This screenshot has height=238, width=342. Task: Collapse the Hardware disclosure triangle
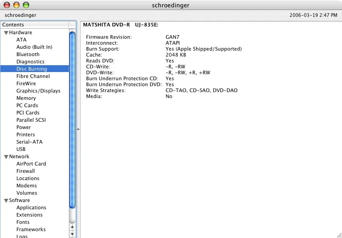tap(6, 33)
